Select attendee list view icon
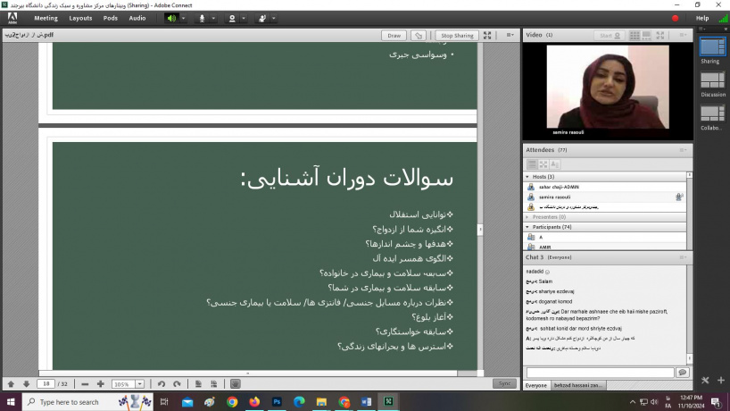Image resolution: width=730 pixels, height=411 pixels. pyautogui.click(x=532, y=164)
